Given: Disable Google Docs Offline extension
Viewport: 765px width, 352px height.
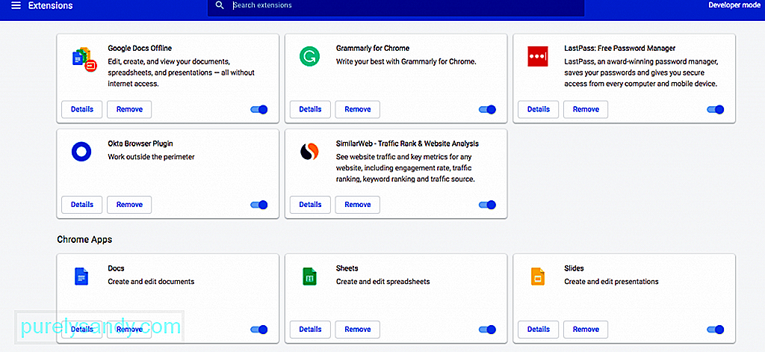Looking at the screenshot, I should click(259, 109).
